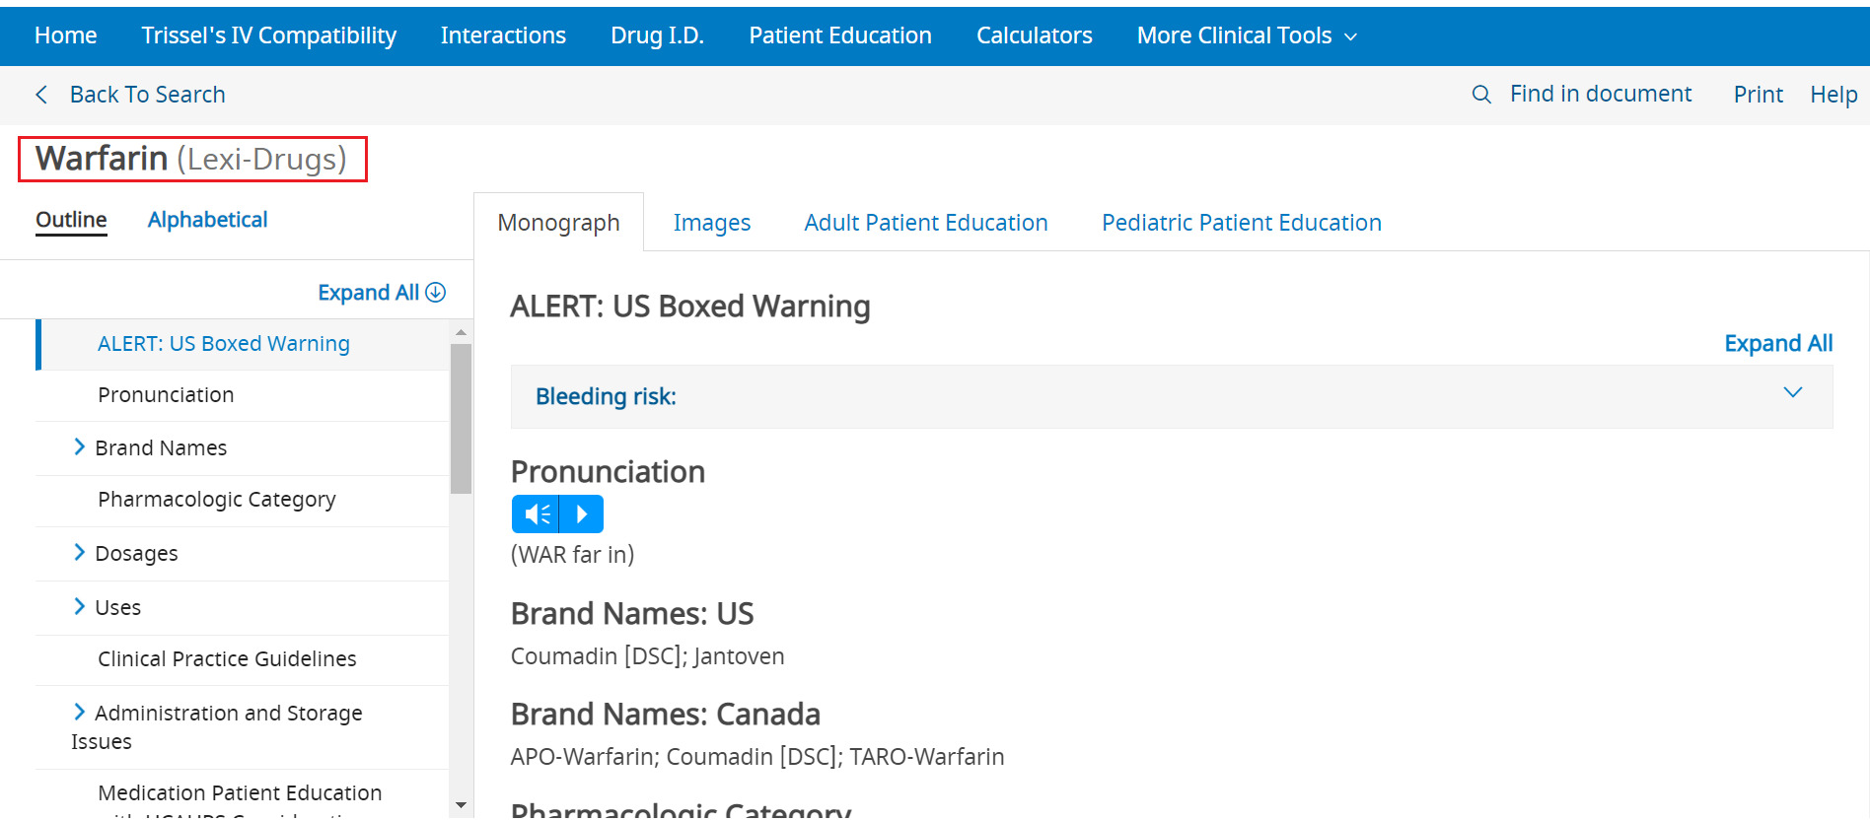Expand the Uses outline section
Image resolution: width=1870 pixels, height=821 pixels.
pyautogui.click(x=80, y=607)
